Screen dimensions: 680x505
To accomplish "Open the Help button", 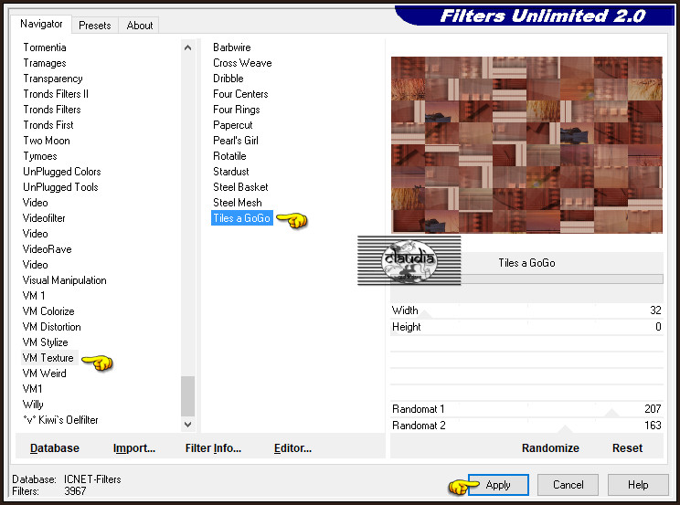I will [x=638, y=485].
